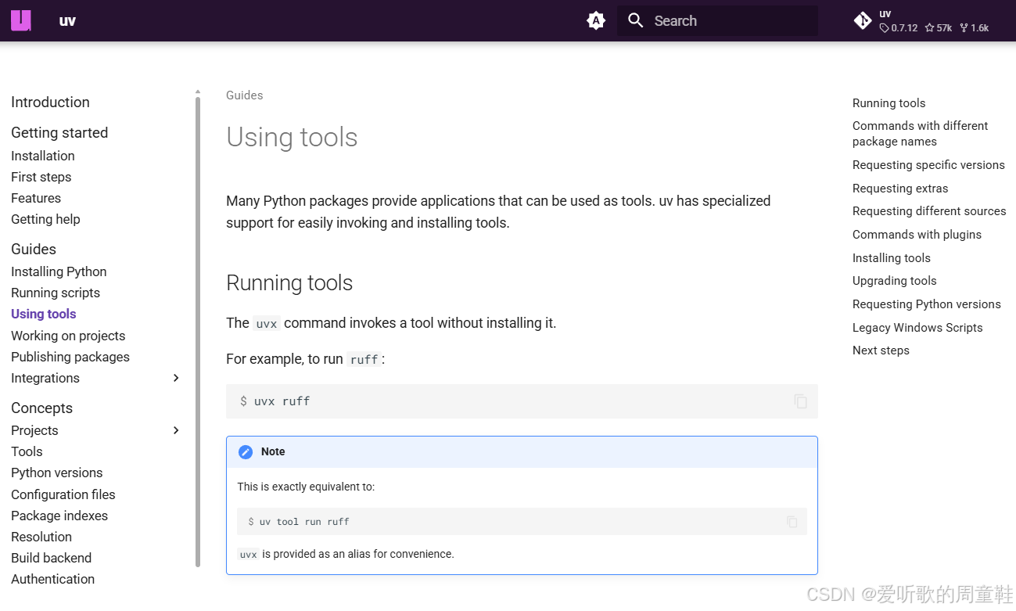Open Getting help page
Screen dimensions: 1016x611
coord(45,220)
